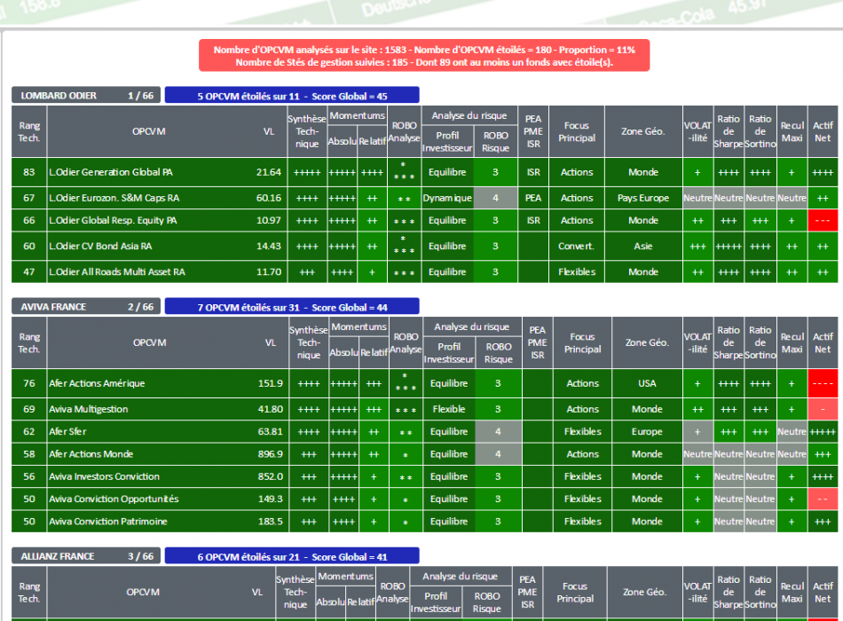Click 'Zone Géo.' header in Aviva France table
The image size is (843, 621).
tap(647, 342)
